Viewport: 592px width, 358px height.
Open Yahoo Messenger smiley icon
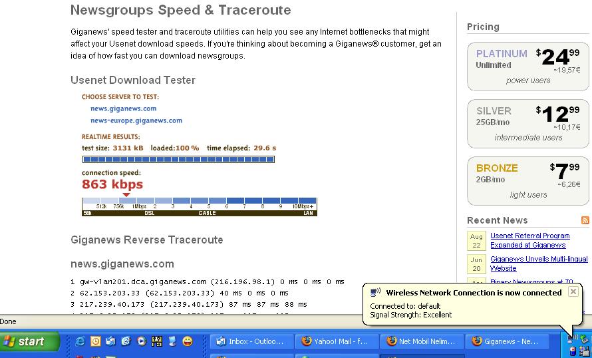[188, 341]
